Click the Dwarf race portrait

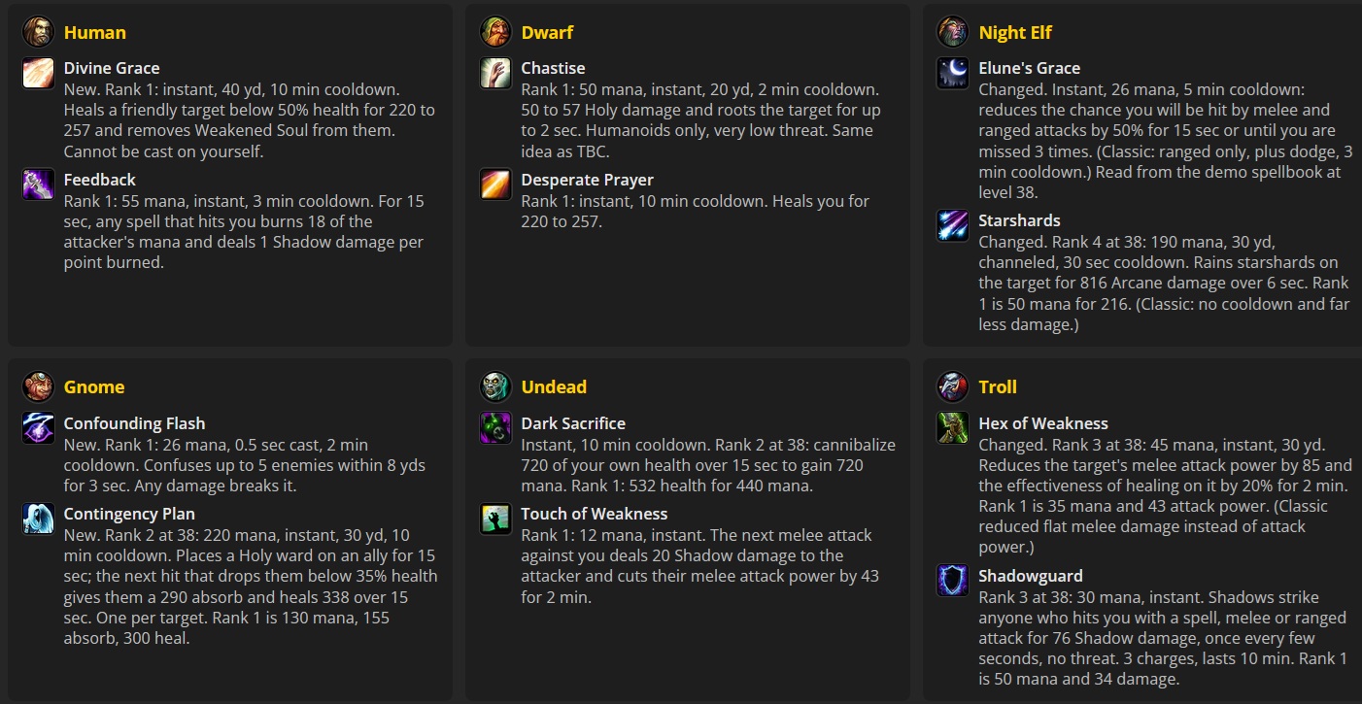coord(495,32)
